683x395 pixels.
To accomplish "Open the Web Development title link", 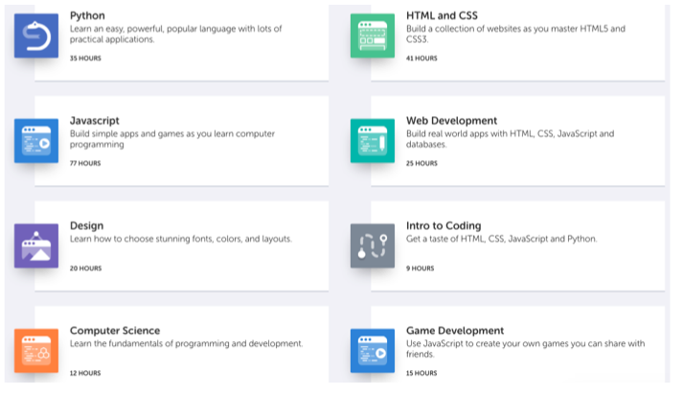I will (451, 121).
